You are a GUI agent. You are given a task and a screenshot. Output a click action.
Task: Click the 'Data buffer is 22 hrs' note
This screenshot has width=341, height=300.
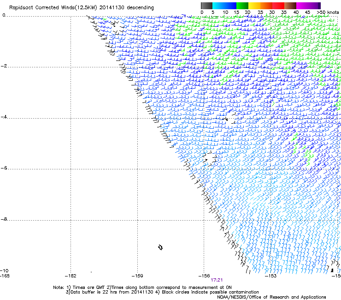[x=162, y=292]
